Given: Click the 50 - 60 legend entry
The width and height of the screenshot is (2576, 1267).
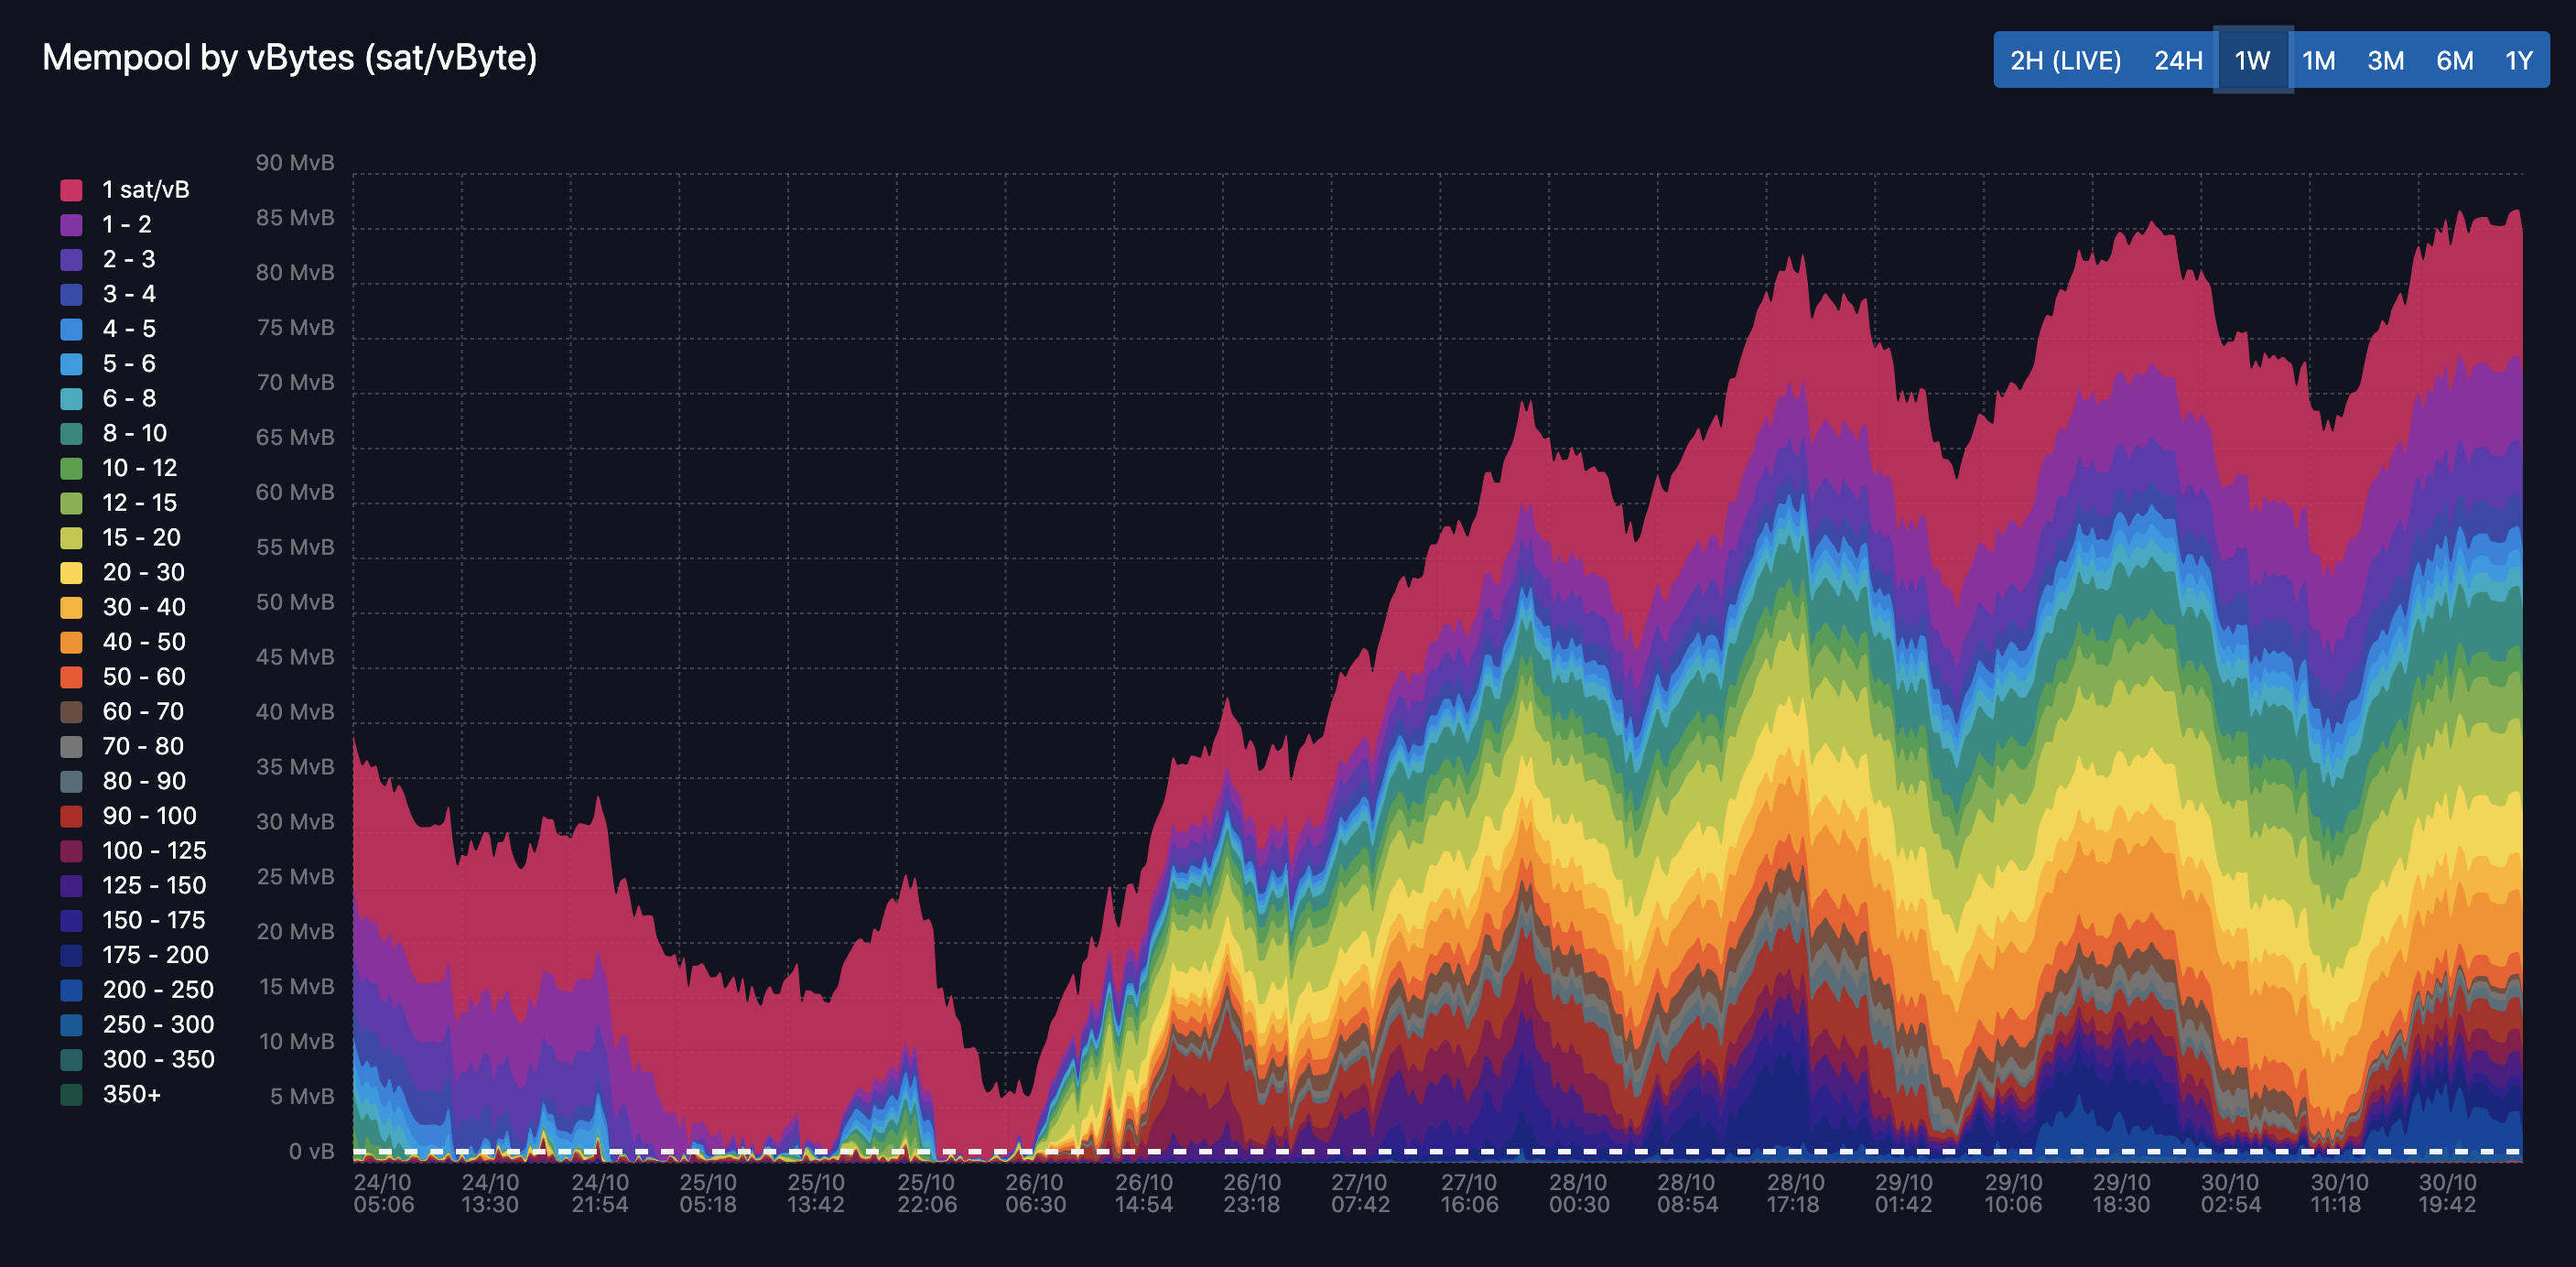Looking at the screenshot, I should 123,677.
